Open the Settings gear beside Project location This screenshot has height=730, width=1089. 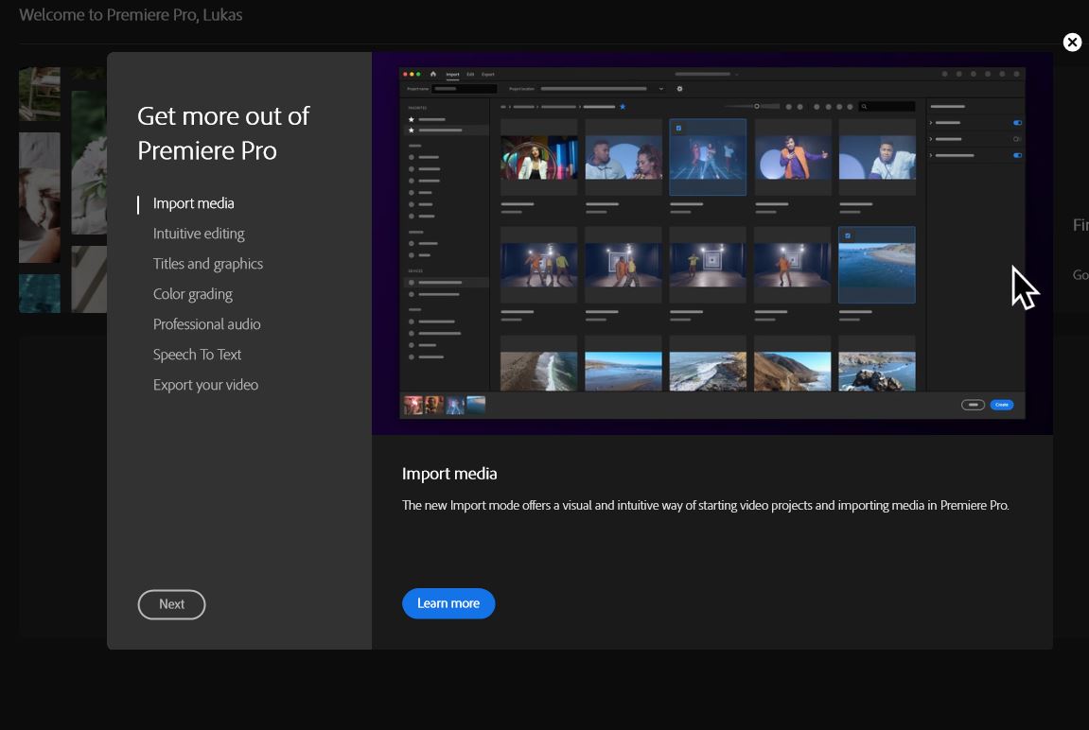[679, 90]
